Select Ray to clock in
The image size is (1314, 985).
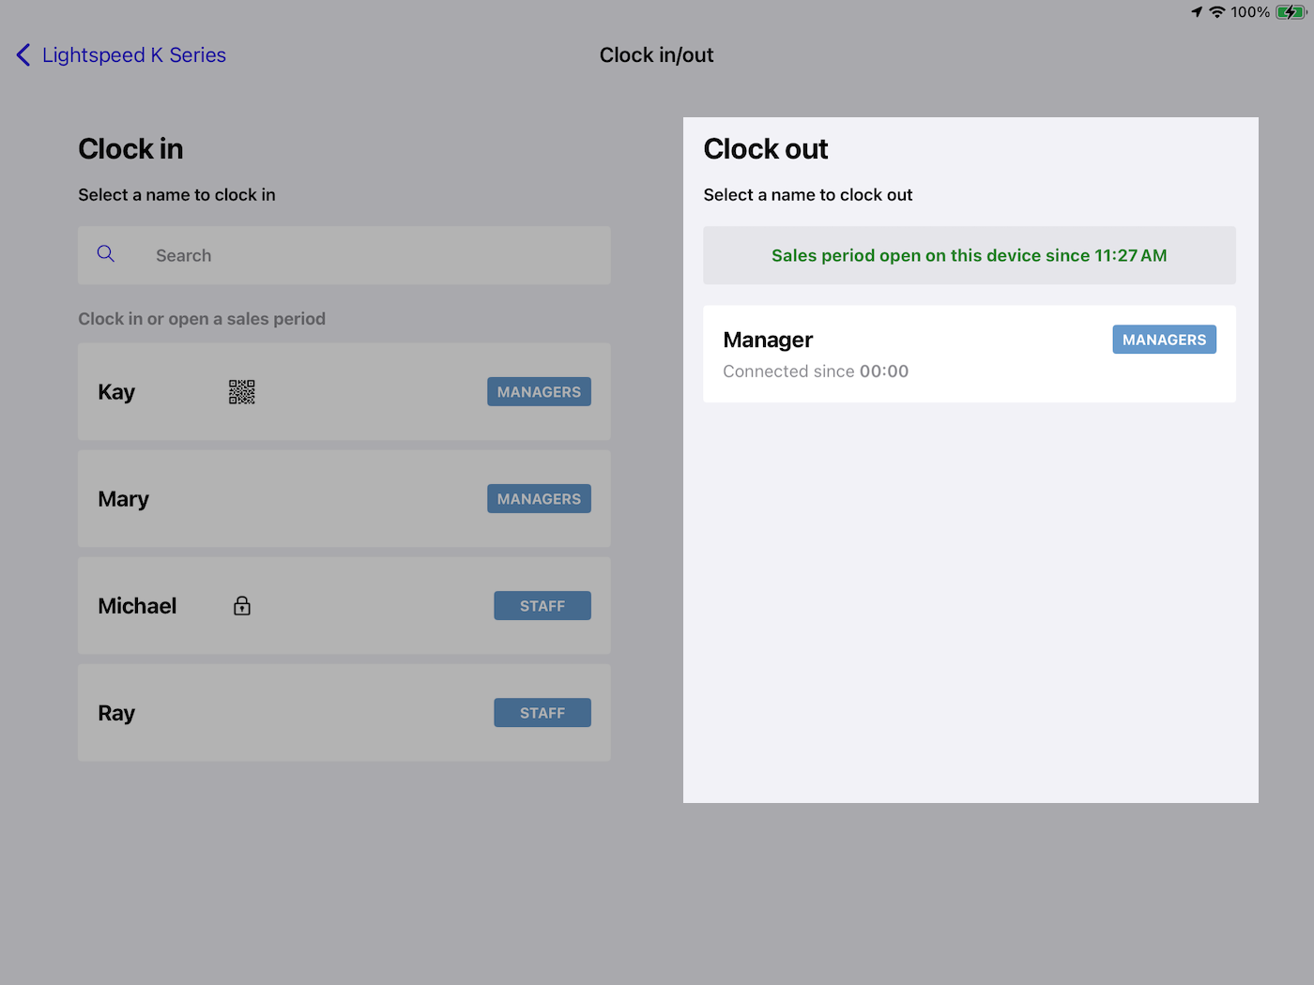[x=282, y=712]
